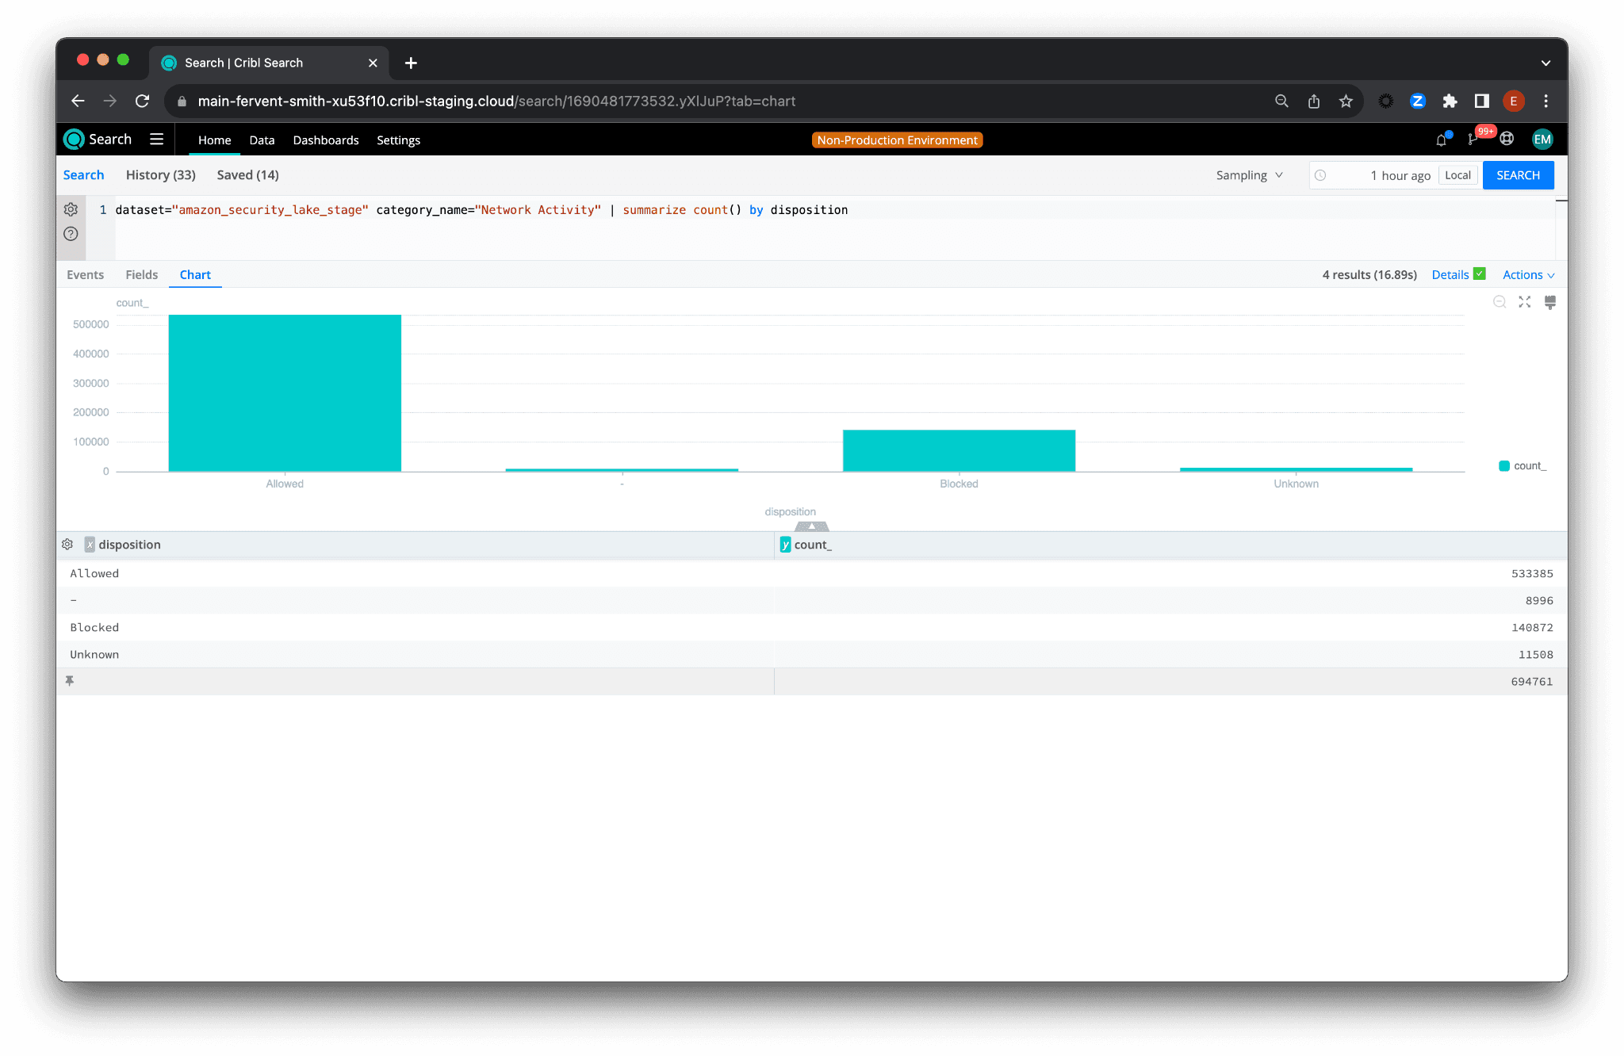The width and height of the screenshot is (1624, 1056).
Task: Toggle the x-axis marker on disposition column
Action: pos(90,545)
